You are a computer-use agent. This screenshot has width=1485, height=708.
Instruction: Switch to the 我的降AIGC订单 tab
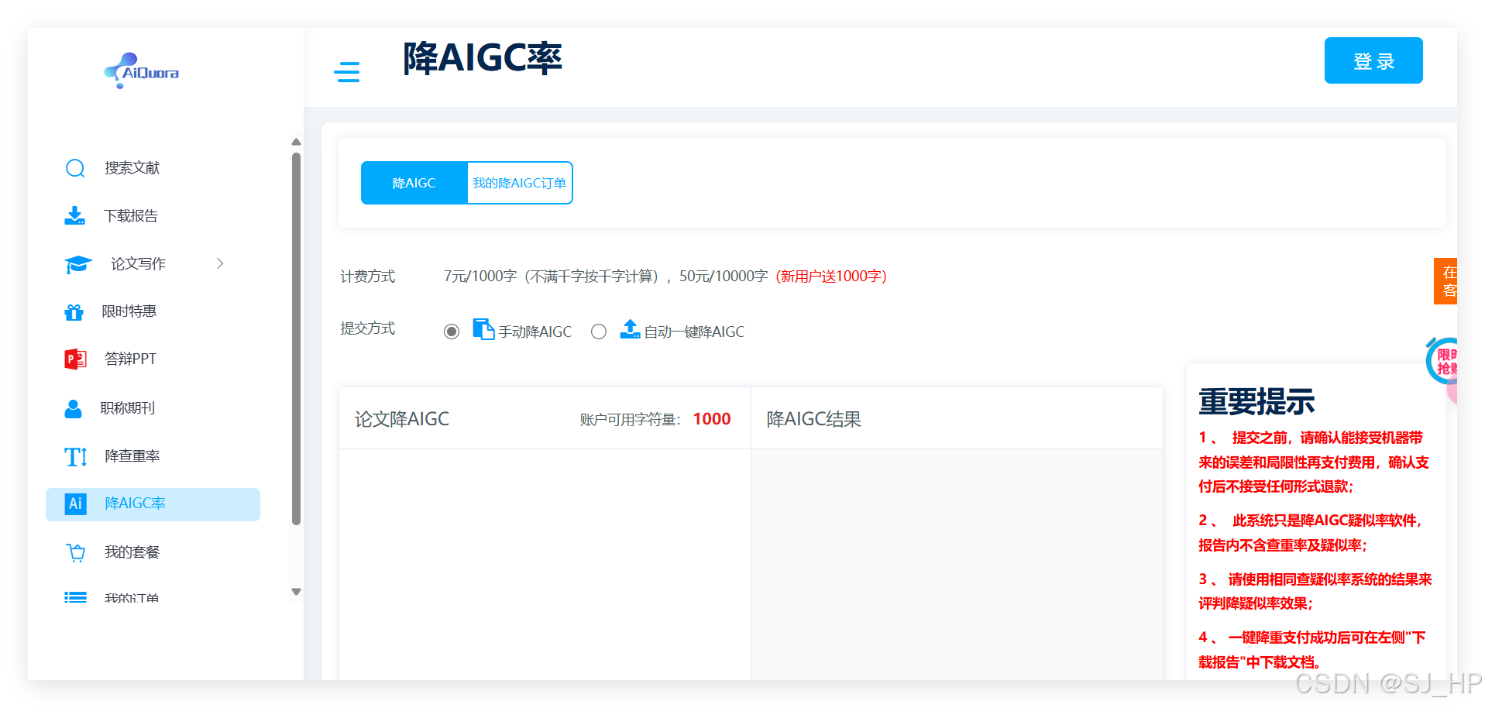(x=518, y=183)
